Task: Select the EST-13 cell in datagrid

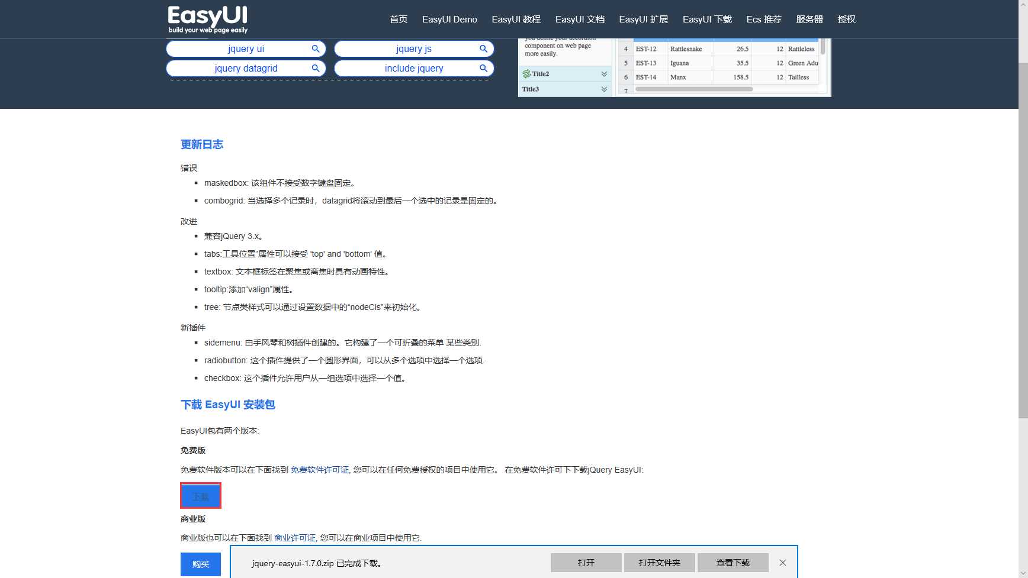Action: [x=650, y=63]
